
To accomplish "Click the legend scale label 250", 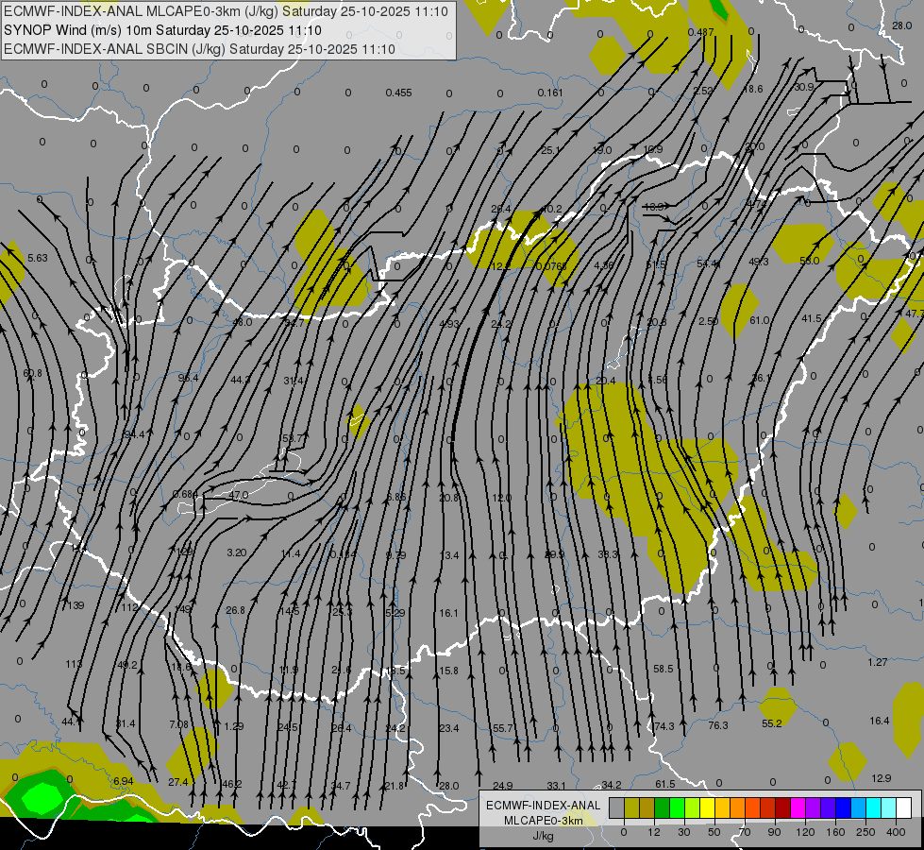I will pyautogui.click(x=865, y=832).
